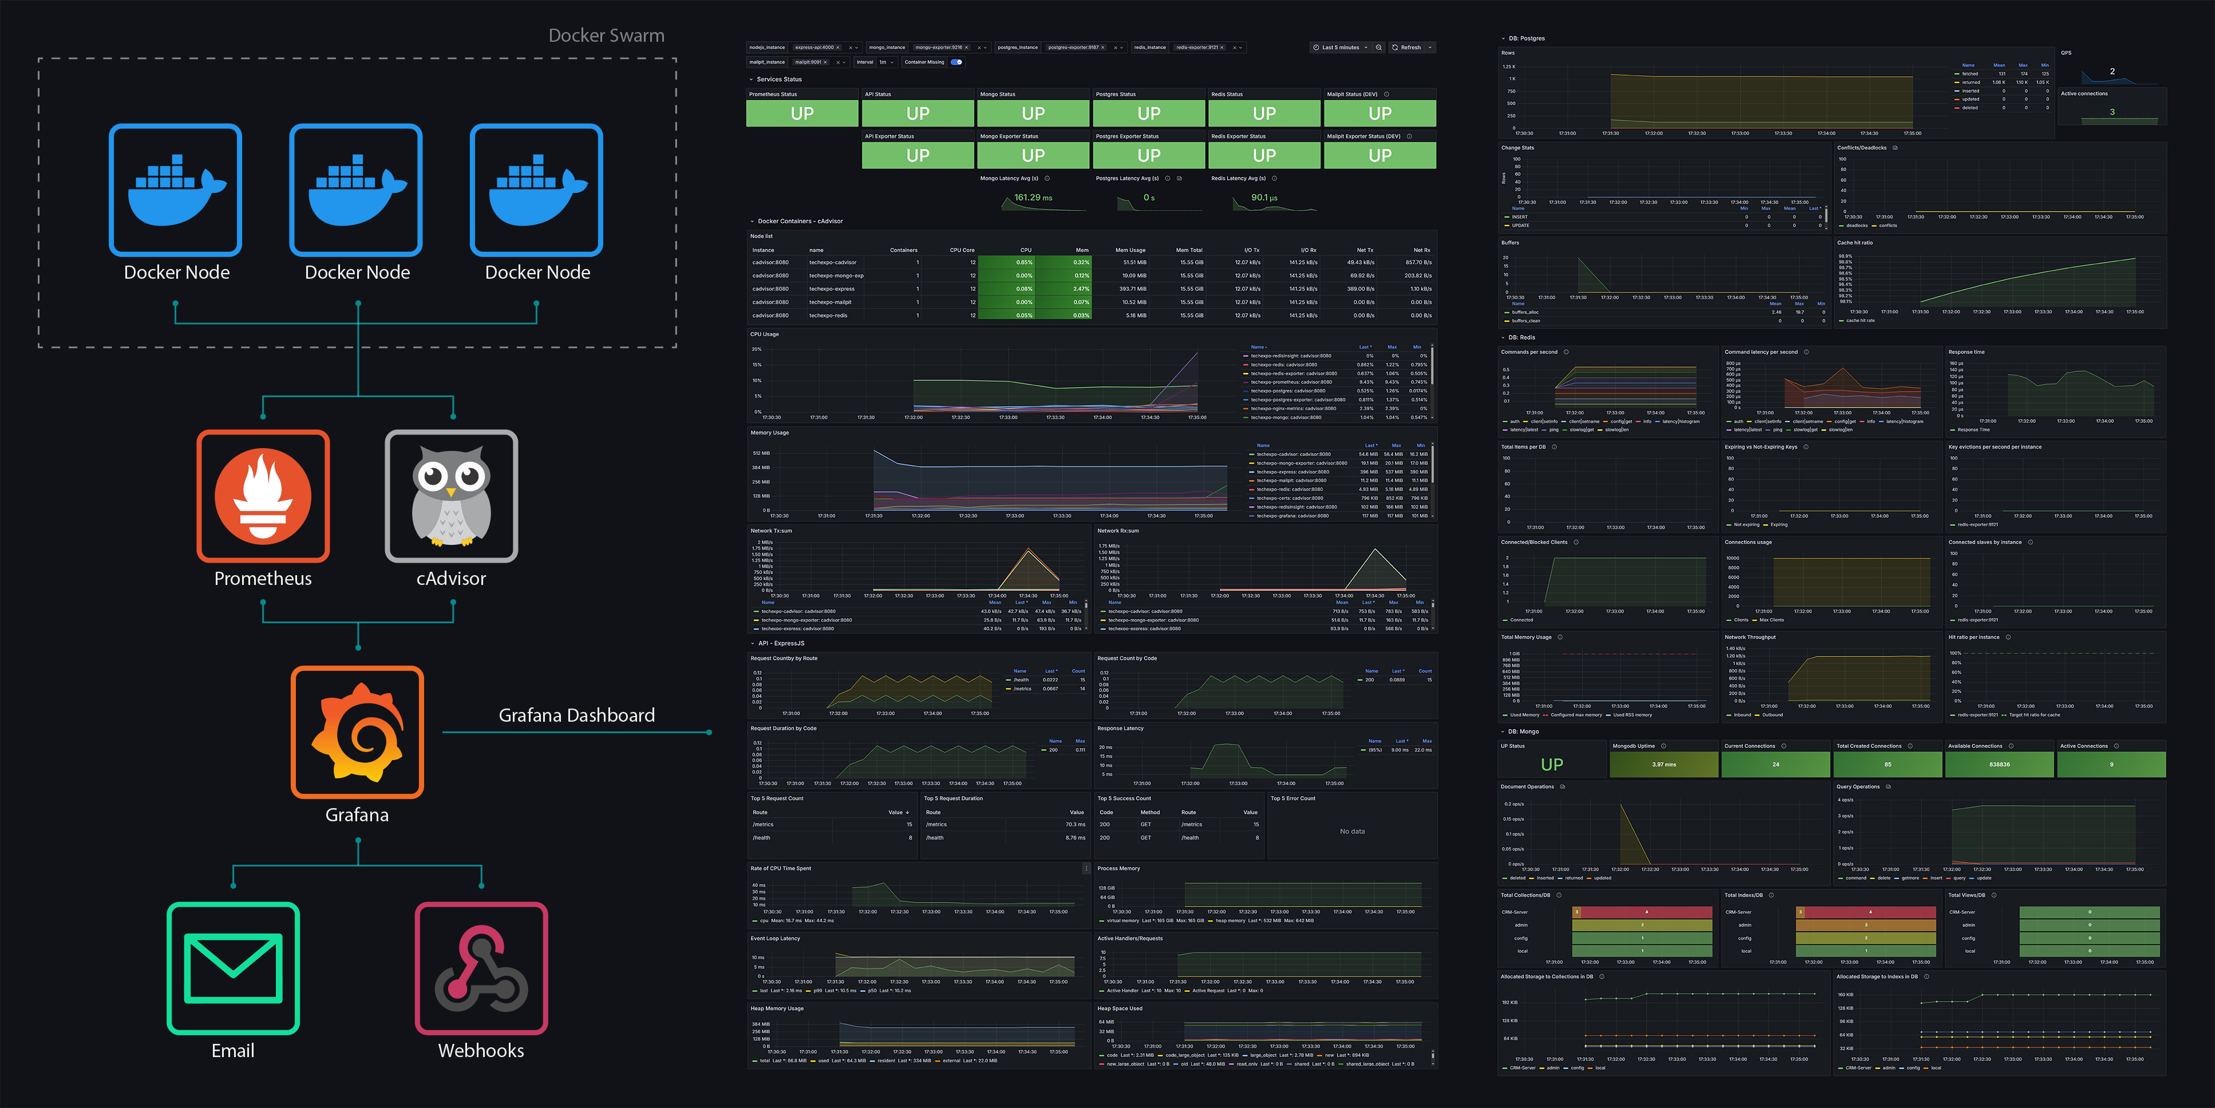
Task: Toggle /health series in Request Count by Route legend
Action: [x=1017, y=680]
